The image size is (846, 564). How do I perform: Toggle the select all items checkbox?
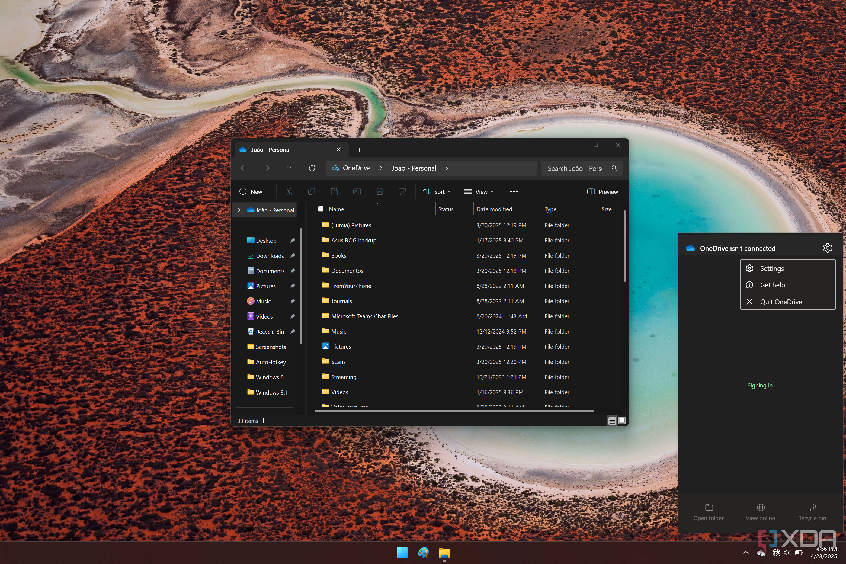coord(321,209)
